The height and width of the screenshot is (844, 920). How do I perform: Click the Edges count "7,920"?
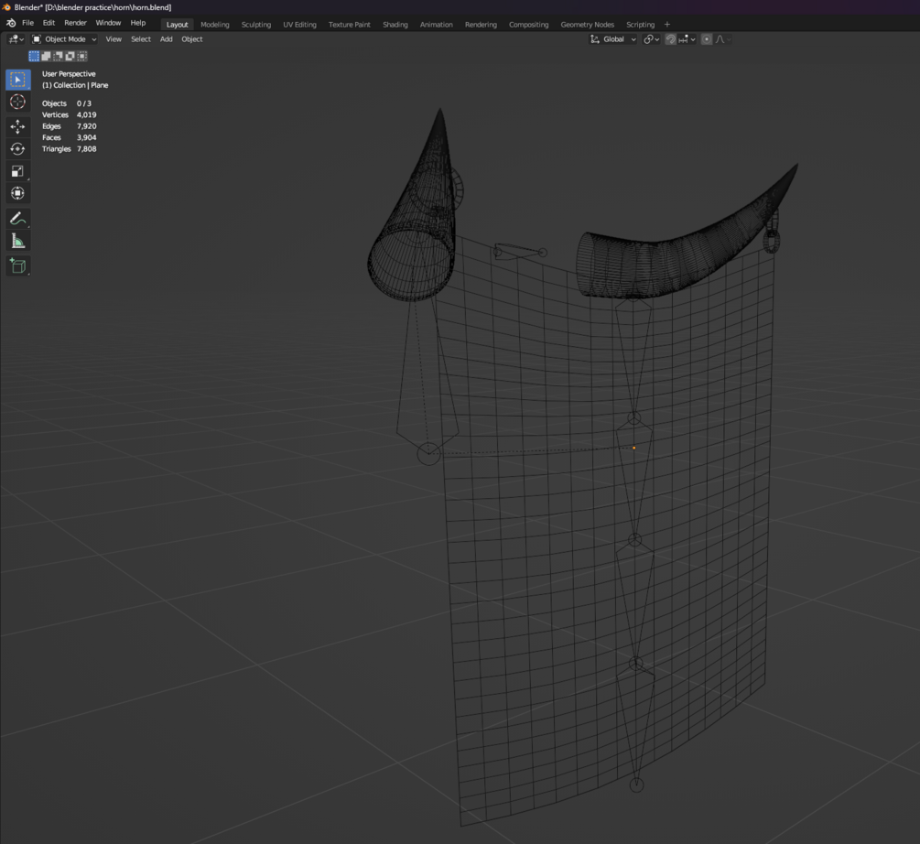point(86,126)
